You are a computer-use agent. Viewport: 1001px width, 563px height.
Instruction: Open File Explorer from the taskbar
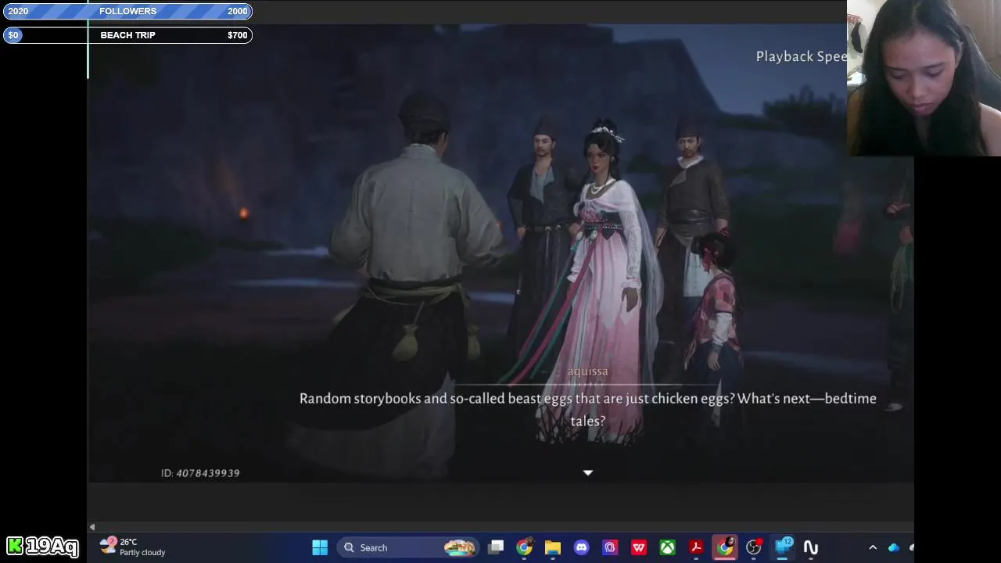coord(553,547)
